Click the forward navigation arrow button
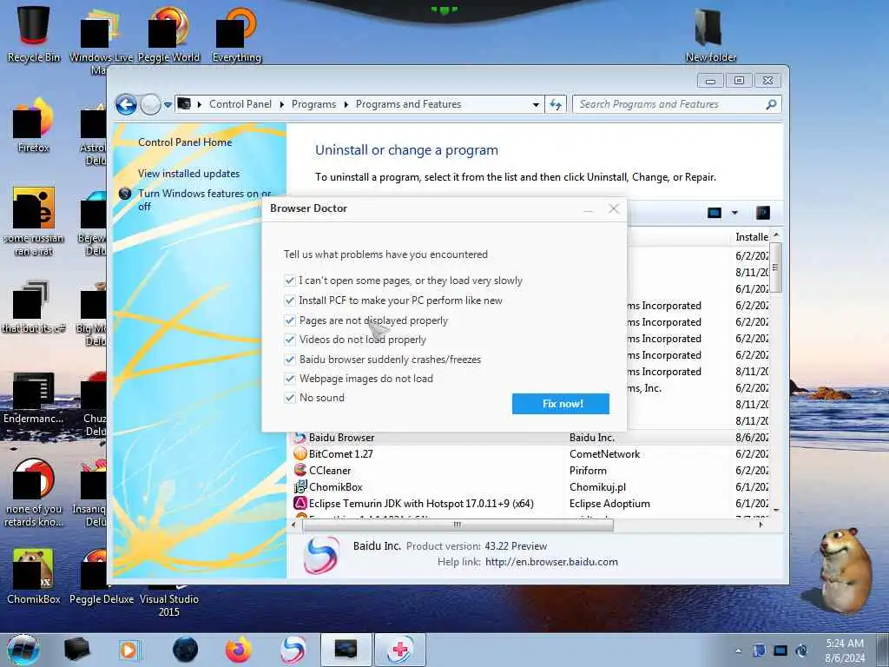The width and height of the screenshot is (889, 667). pos(150,105)
